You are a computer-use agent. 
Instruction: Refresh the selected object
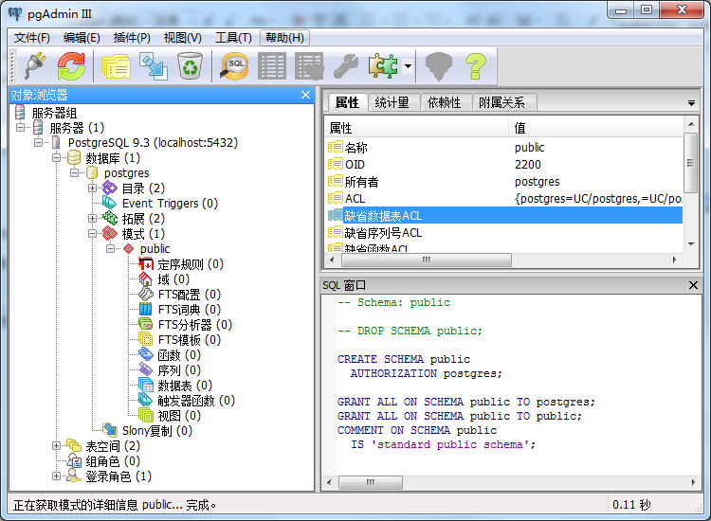pos(71,66)
